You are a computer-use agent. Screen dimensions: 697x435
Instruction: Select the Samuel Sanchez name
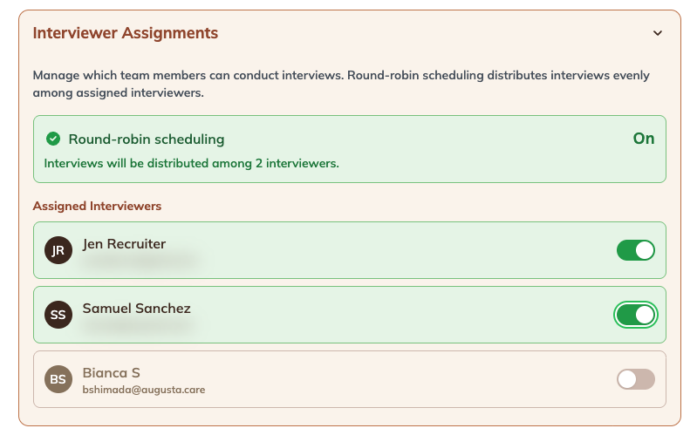[x=136, y=308]
